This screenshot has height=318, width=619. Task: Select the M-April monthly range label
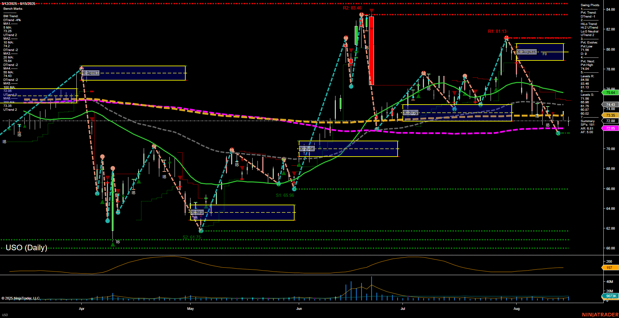[x=90, y=73]
